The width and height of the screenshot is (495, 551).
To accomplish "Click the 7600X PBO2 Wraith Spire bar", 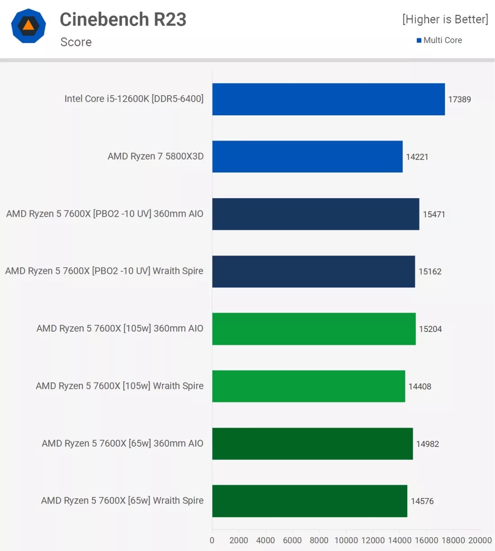I will click(313, 271).
